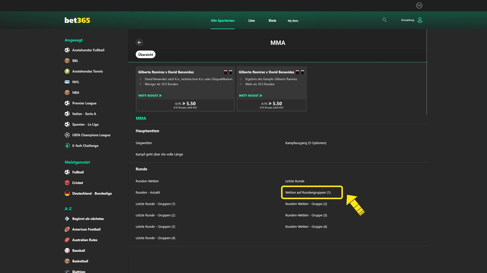Click the user account icon top right
This screenshot has height=273, width=487.
[x=420, y=20]
